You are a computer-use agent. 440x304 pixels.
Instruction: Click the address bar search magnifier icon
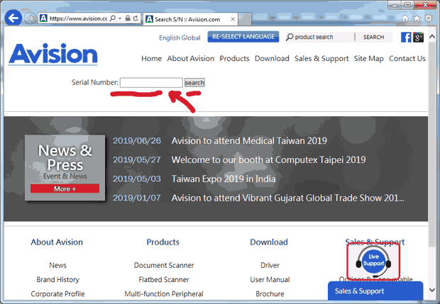click(x=113, y=18)
